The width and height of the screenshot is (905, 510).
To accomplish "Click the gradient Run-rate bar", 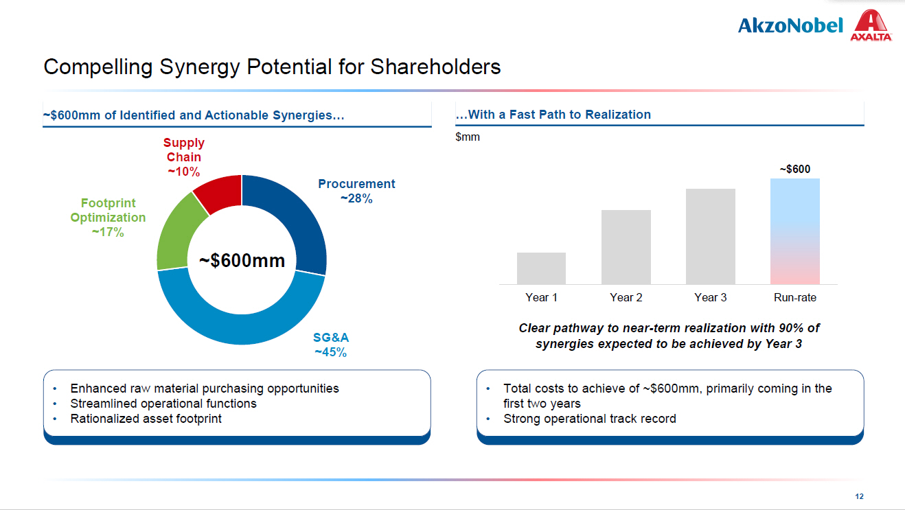I will pyautogui.click(x=794, y=231).
